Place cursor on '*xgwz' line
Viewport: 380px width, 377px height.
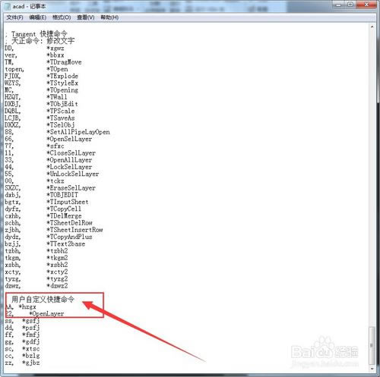pos(55,48)
